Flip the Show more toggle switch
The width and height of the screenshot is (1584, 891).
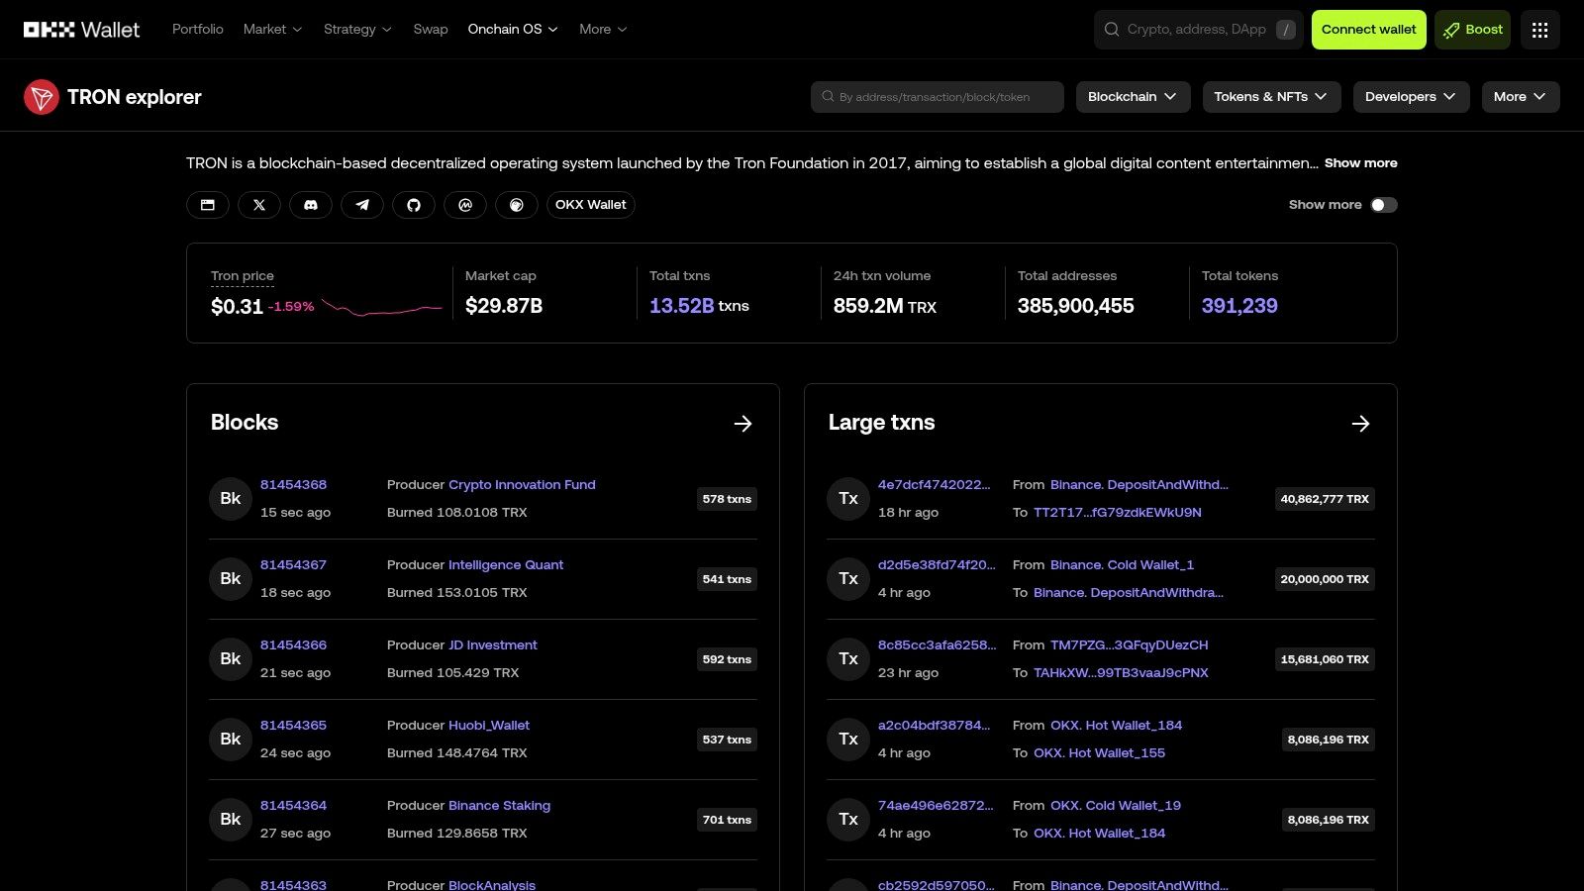[1383, 205]
